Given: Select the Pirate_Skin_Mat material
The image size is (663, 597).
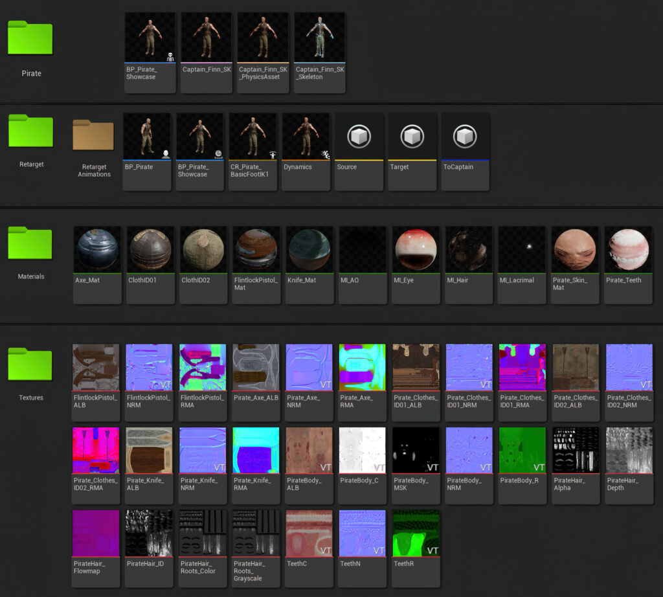Looking at the screenshot, I should [x=574, y=248].
